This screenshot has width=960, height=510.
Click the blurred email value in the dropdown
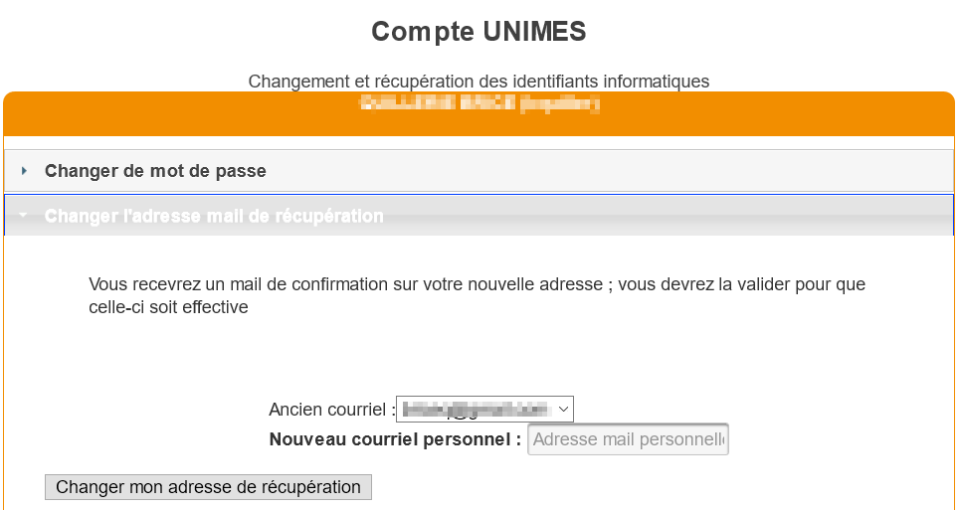475,410
